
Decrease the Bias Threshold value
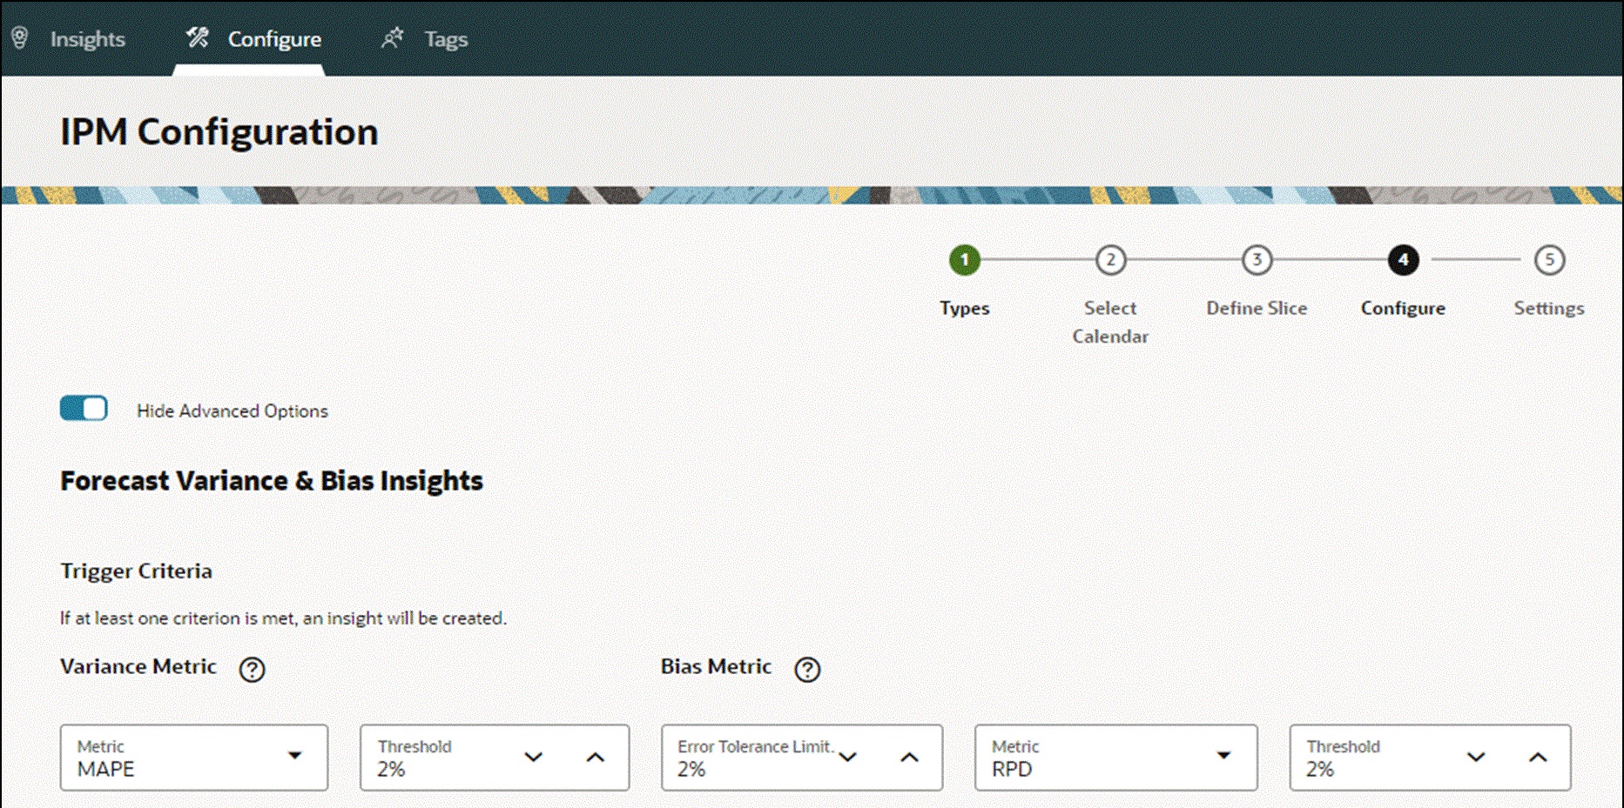pos(1476,758)
